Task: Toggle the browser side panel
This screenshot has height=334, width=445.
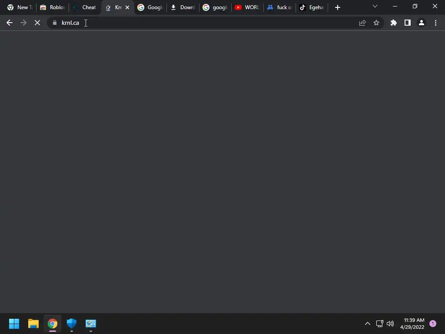Action: coord(408,23)
